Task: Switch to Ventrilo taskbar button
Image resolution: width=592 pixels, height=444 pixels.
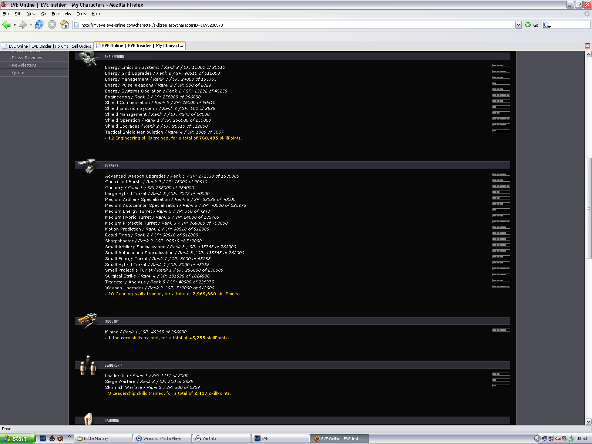Action: 222,438
